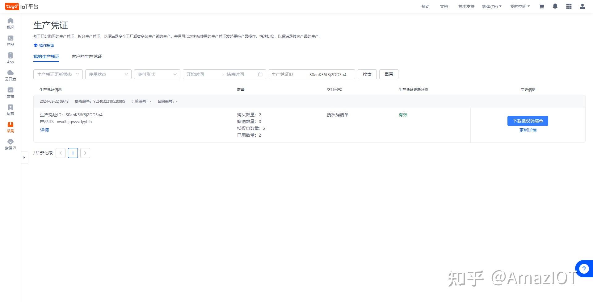Open the 简体(ZH) language dropdown
The image size is (593, 302).
492,6
